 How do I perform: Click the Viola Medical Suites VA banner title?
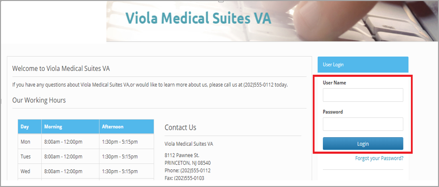[x=198, y=19]
